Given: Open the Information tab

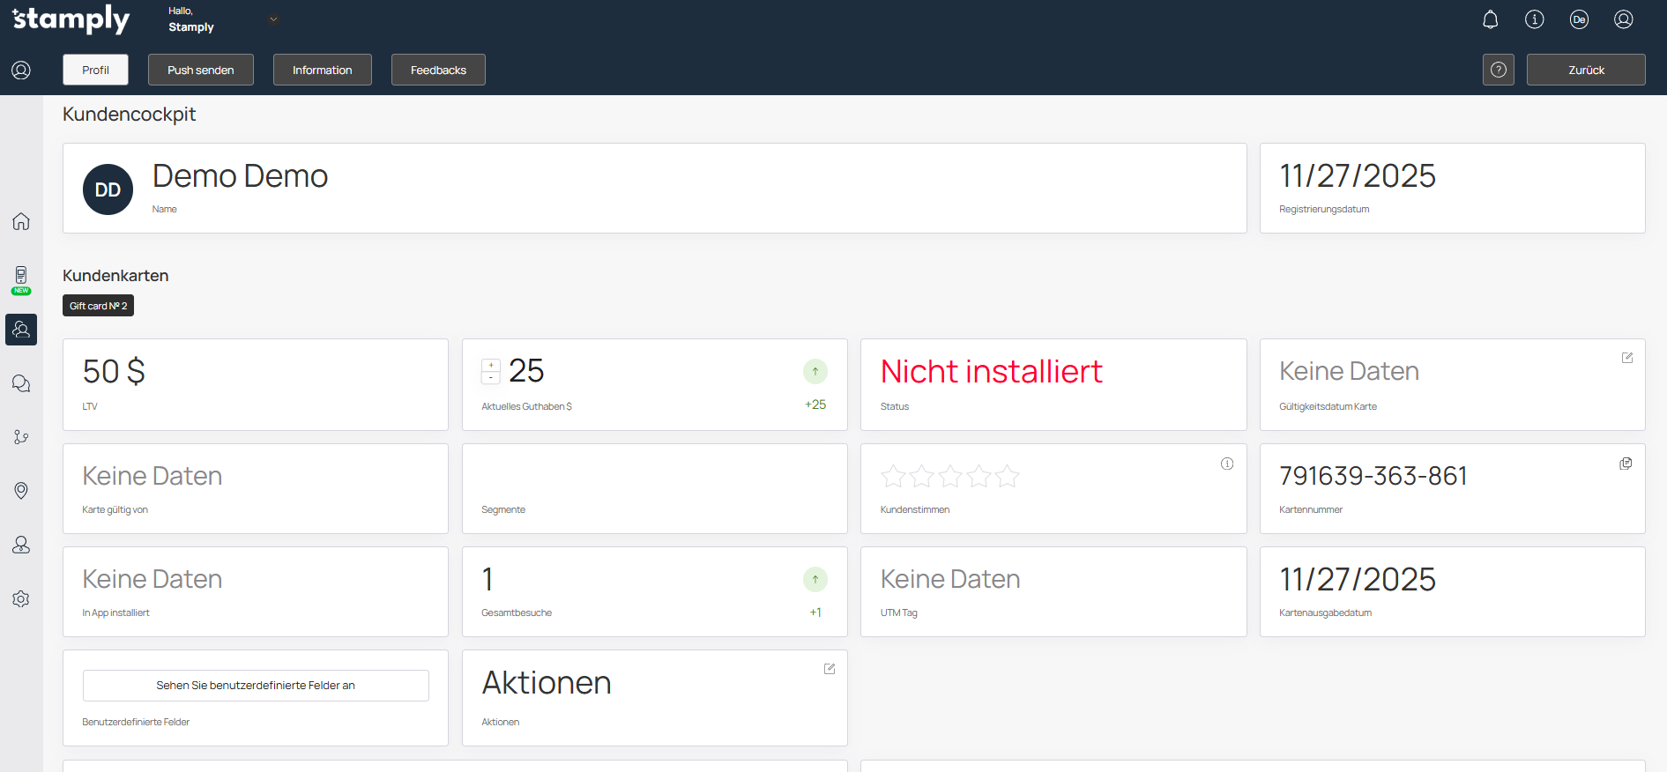Looking at the screenshot, I should [x=322, y=70].
